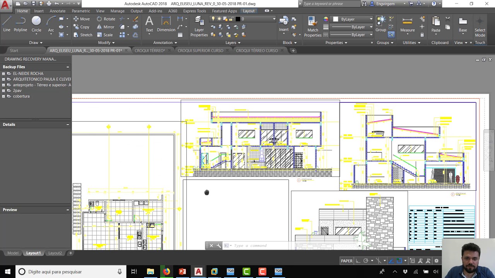
Task: Open the Insert ribbon tab
Action: point(39,11)
